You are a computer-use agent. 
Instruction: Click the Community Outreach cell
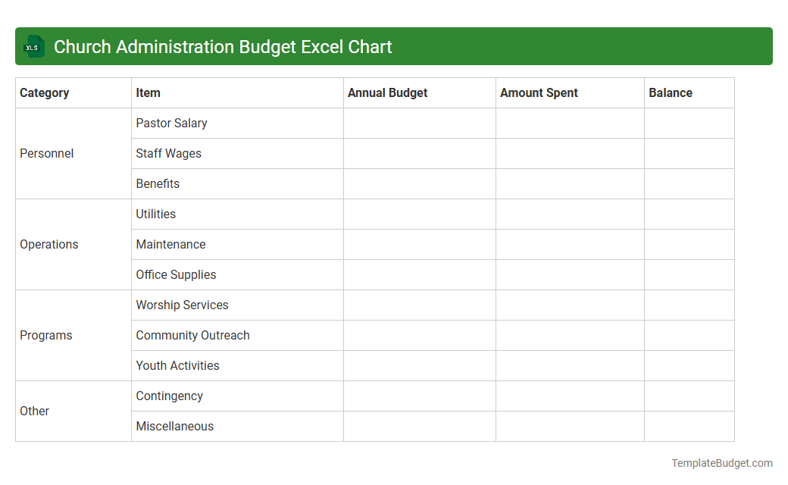(x=192, y=335)
